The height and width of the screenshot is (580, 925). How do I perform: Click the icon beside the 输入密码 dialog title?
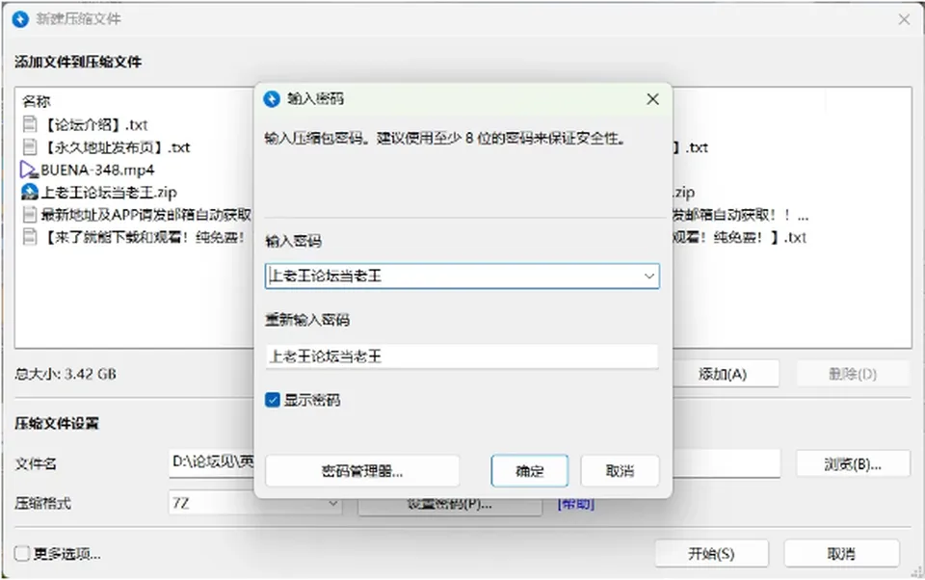(x=272, y=99)
